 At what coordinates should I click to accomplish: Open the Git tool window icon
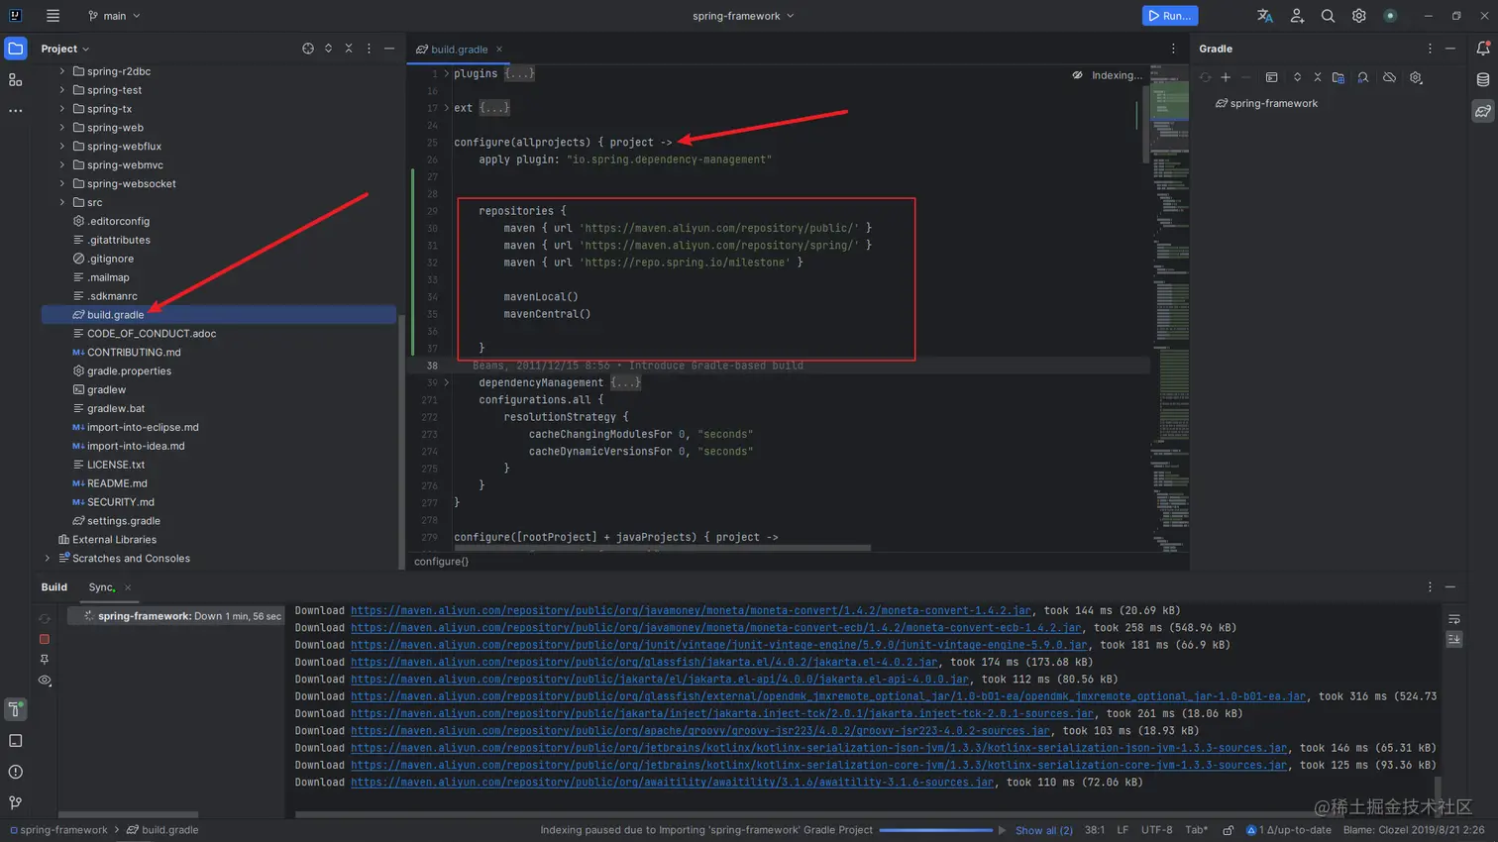coord(15,802)
